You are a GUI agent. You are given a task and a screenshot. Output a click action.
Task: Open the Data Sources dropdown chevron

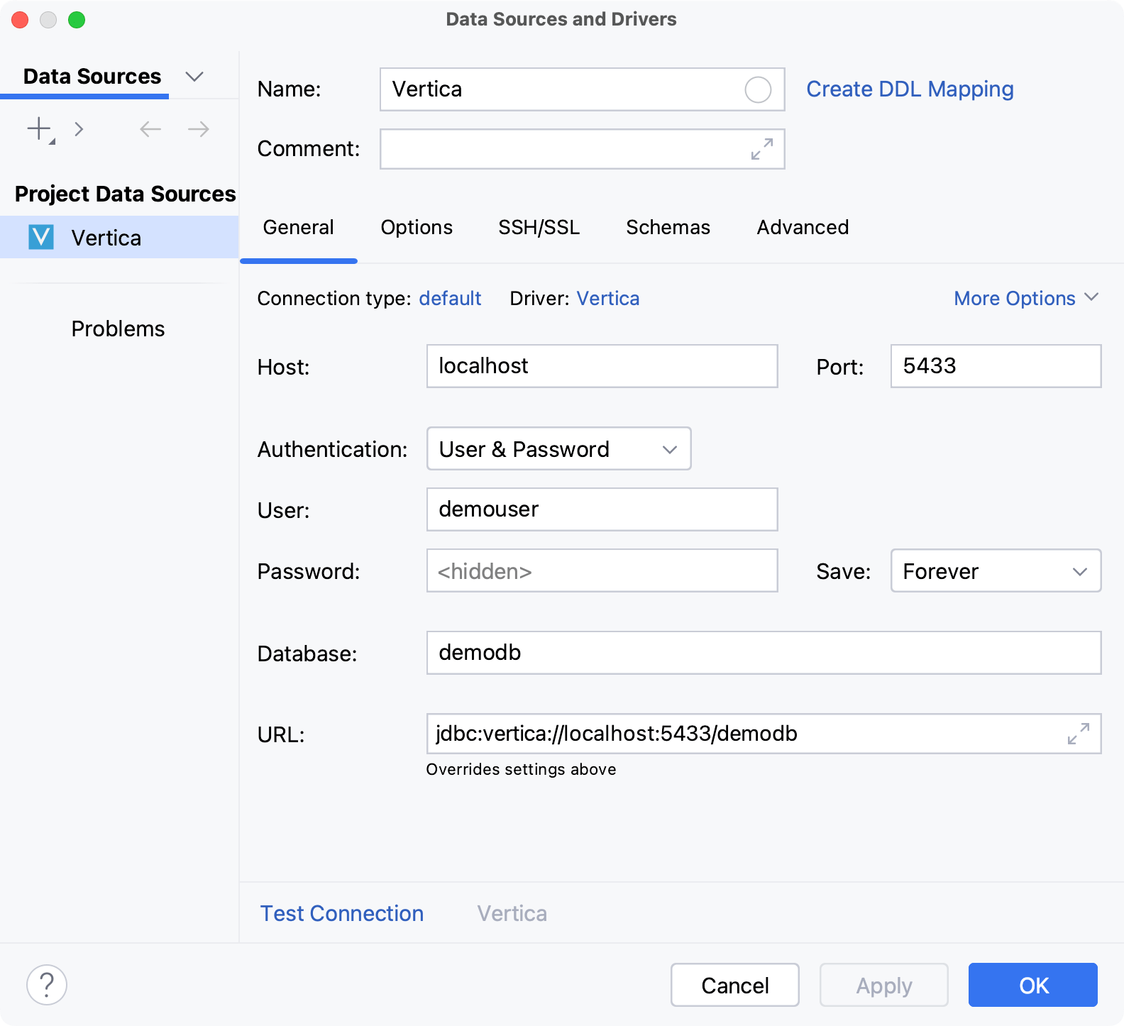click(x=194, y=77)
